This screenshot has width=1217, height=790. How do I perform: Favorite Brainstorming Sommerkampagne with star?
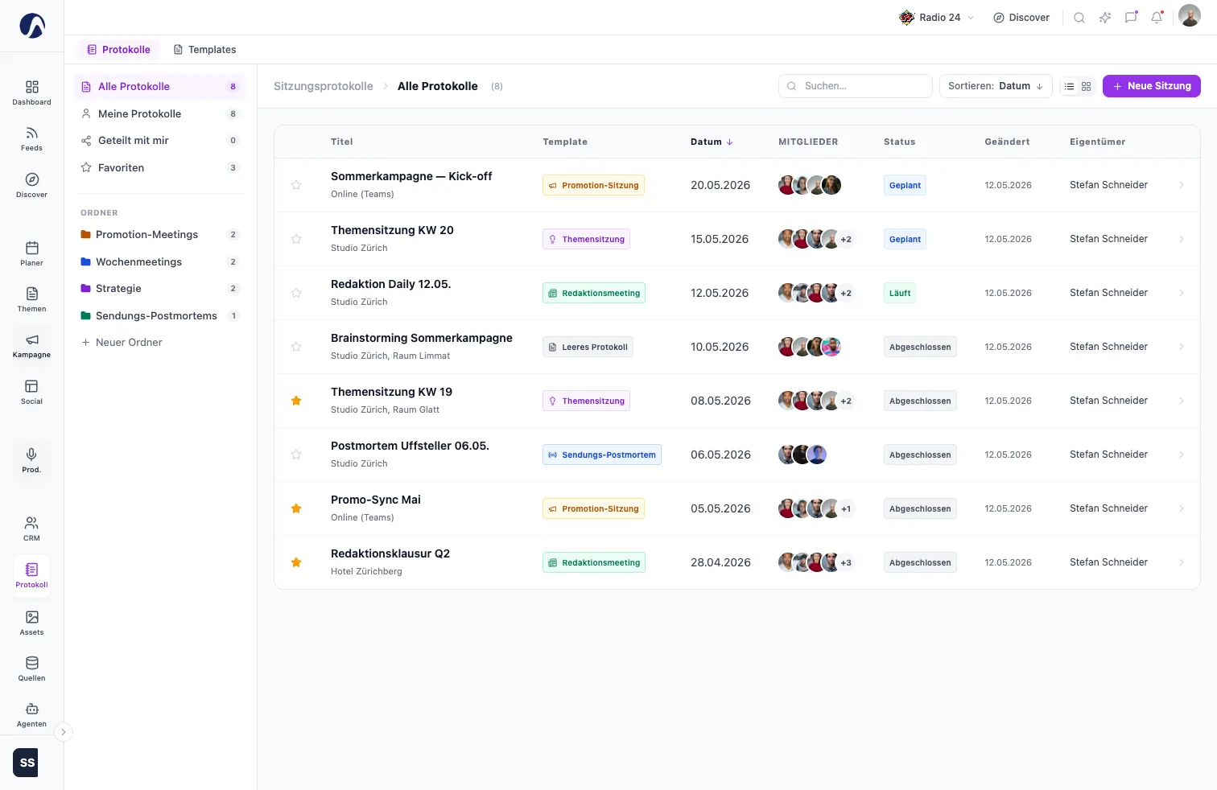(296, 347)
